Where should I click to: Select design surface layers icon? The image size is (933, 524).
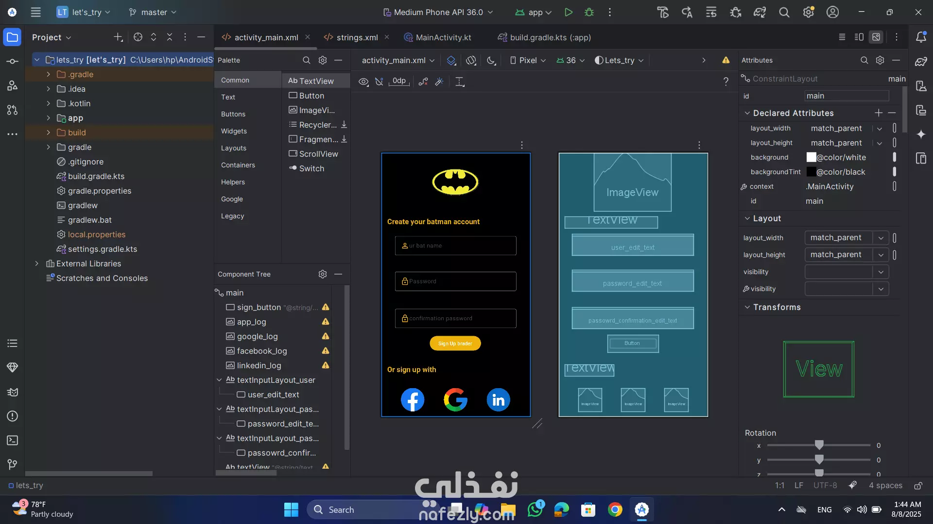[451, 60]
